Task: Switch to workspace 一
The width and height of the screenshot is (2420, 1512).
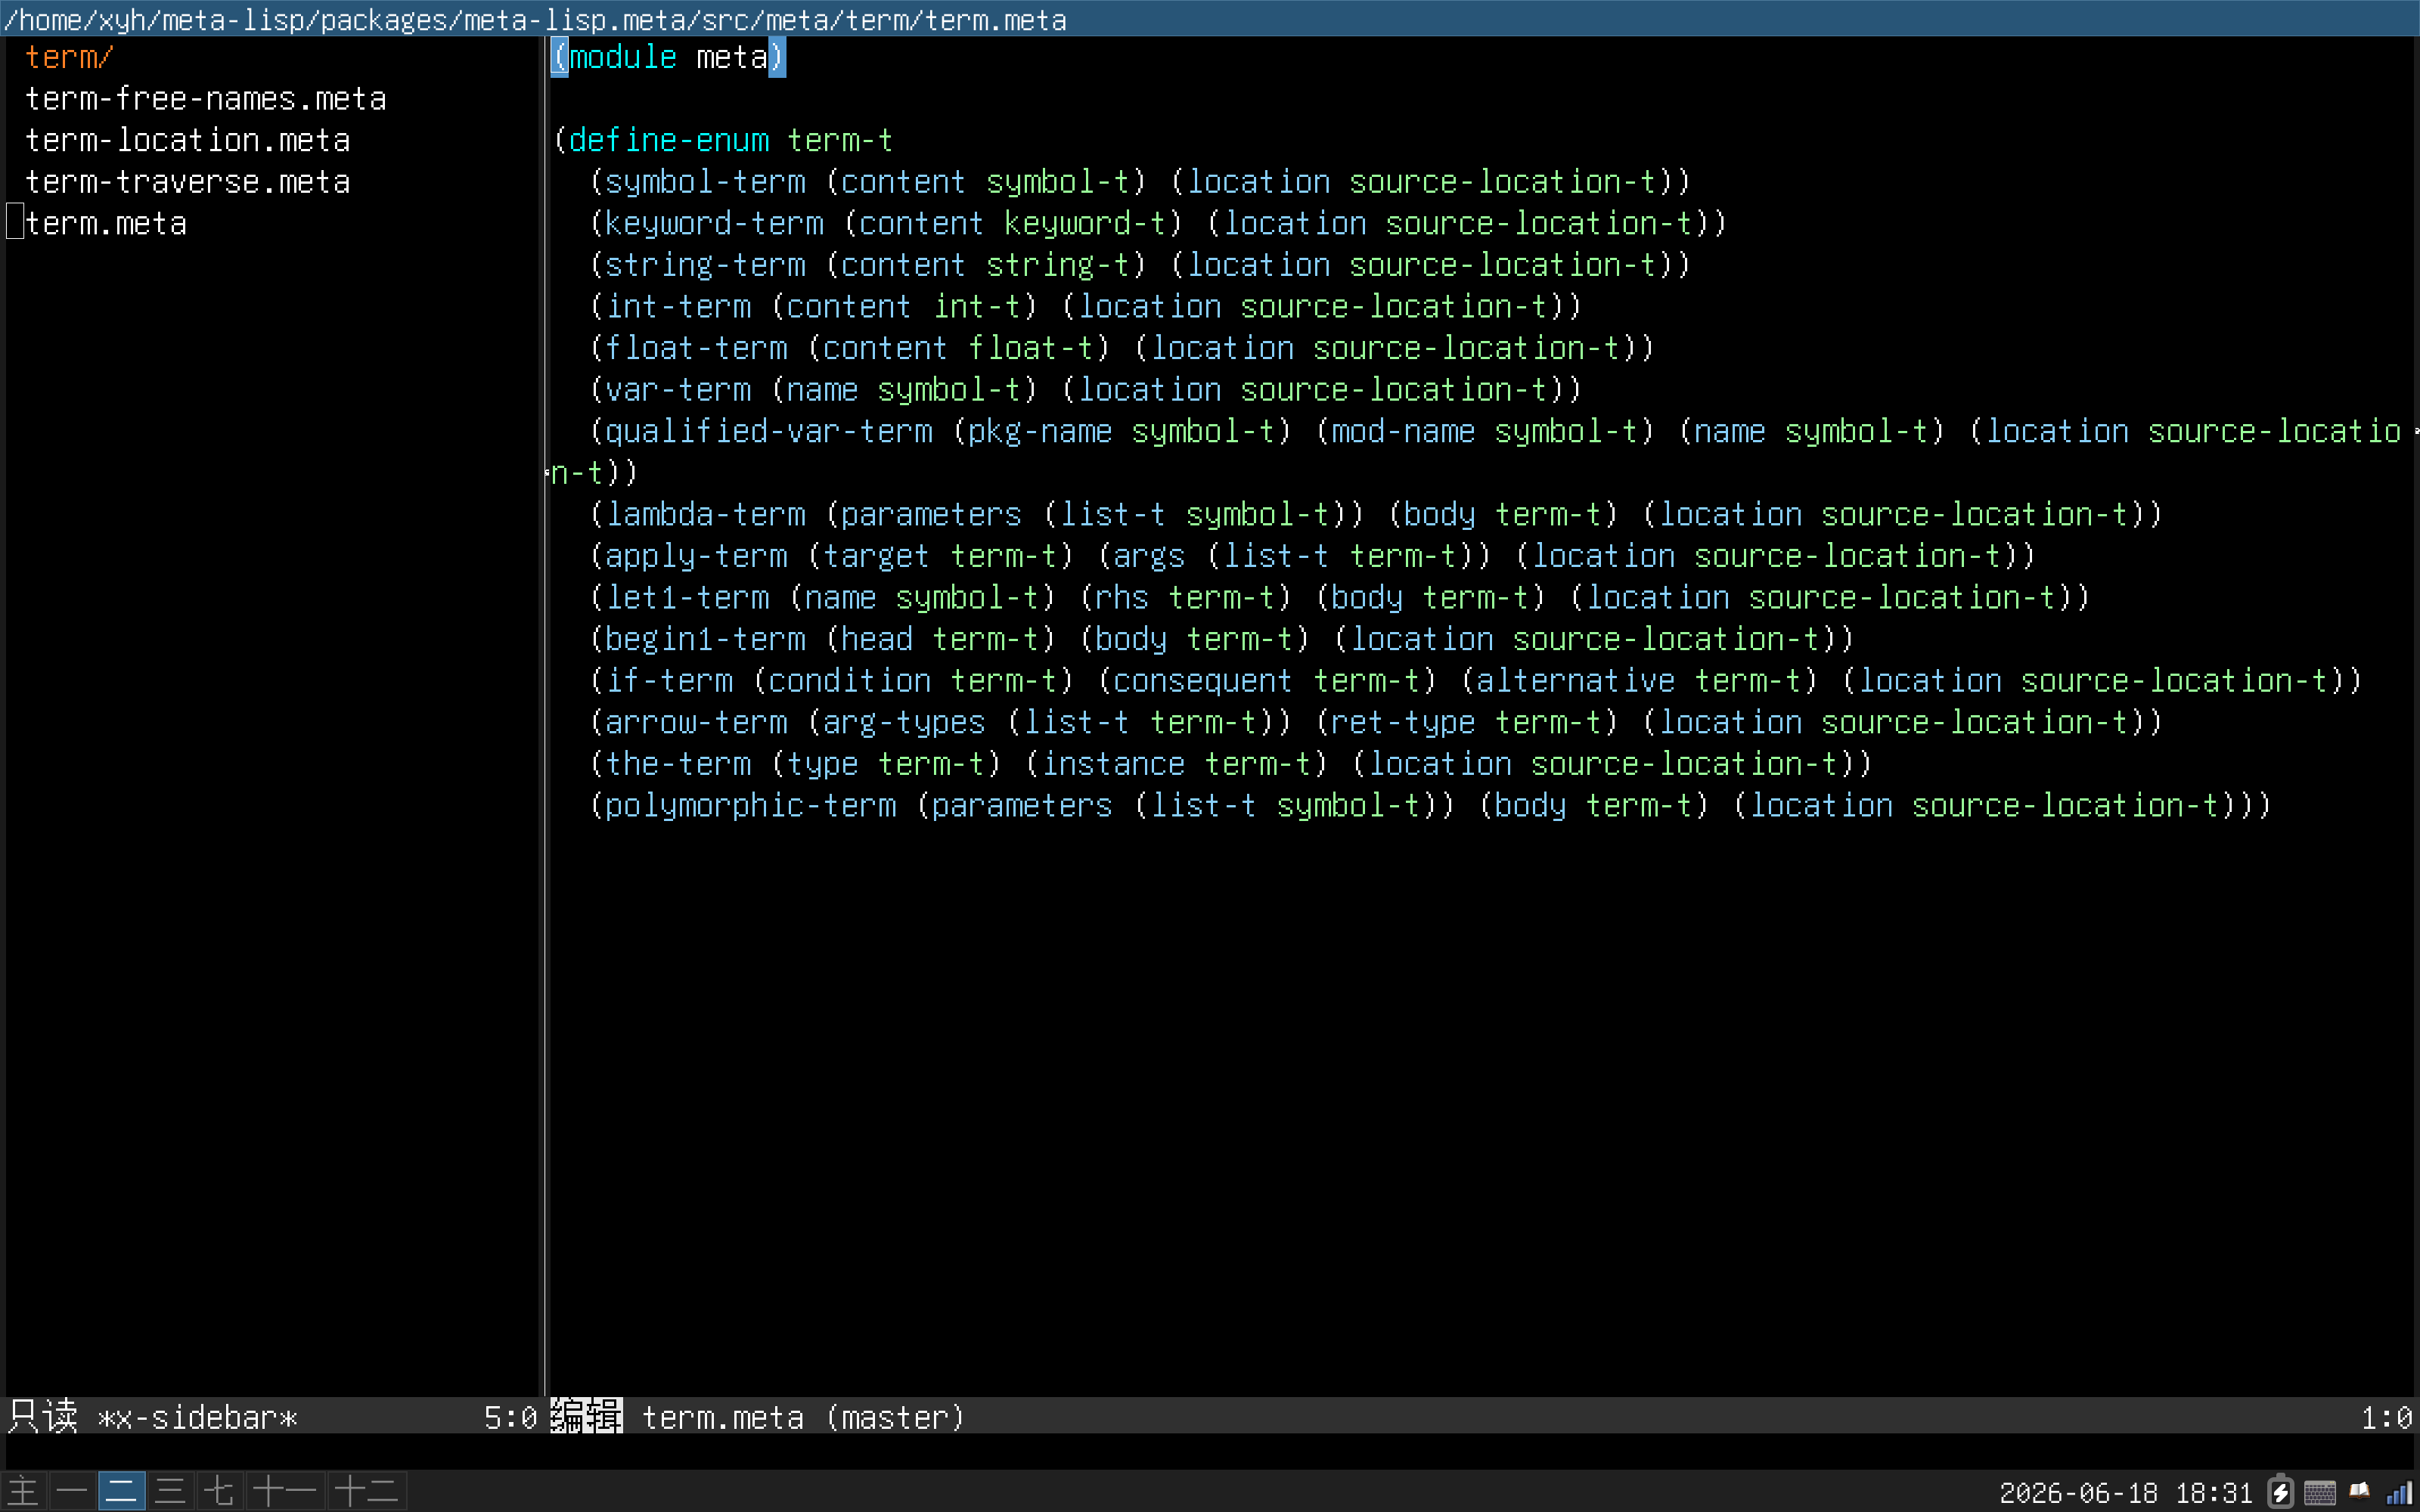Action: (72, 1491)
